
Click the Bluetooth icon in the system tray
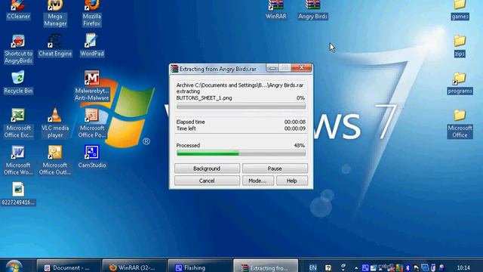pos(408,267)
